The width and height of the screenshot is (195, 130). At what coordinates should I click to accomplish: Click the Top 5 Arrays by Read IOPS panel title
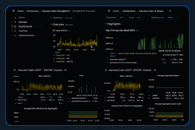[120, 30]
